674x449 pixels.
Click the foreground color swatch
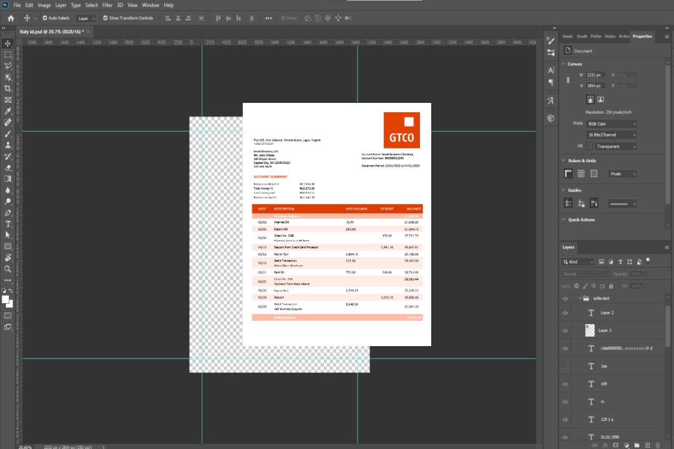click(x=6, y=300)
